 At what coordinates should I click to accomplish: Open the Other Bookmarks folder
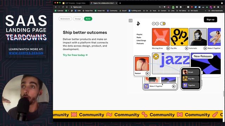point(216,11)
